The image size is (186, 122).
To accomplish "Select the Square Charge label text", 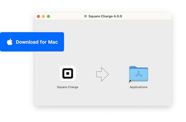I will point(67,87).
